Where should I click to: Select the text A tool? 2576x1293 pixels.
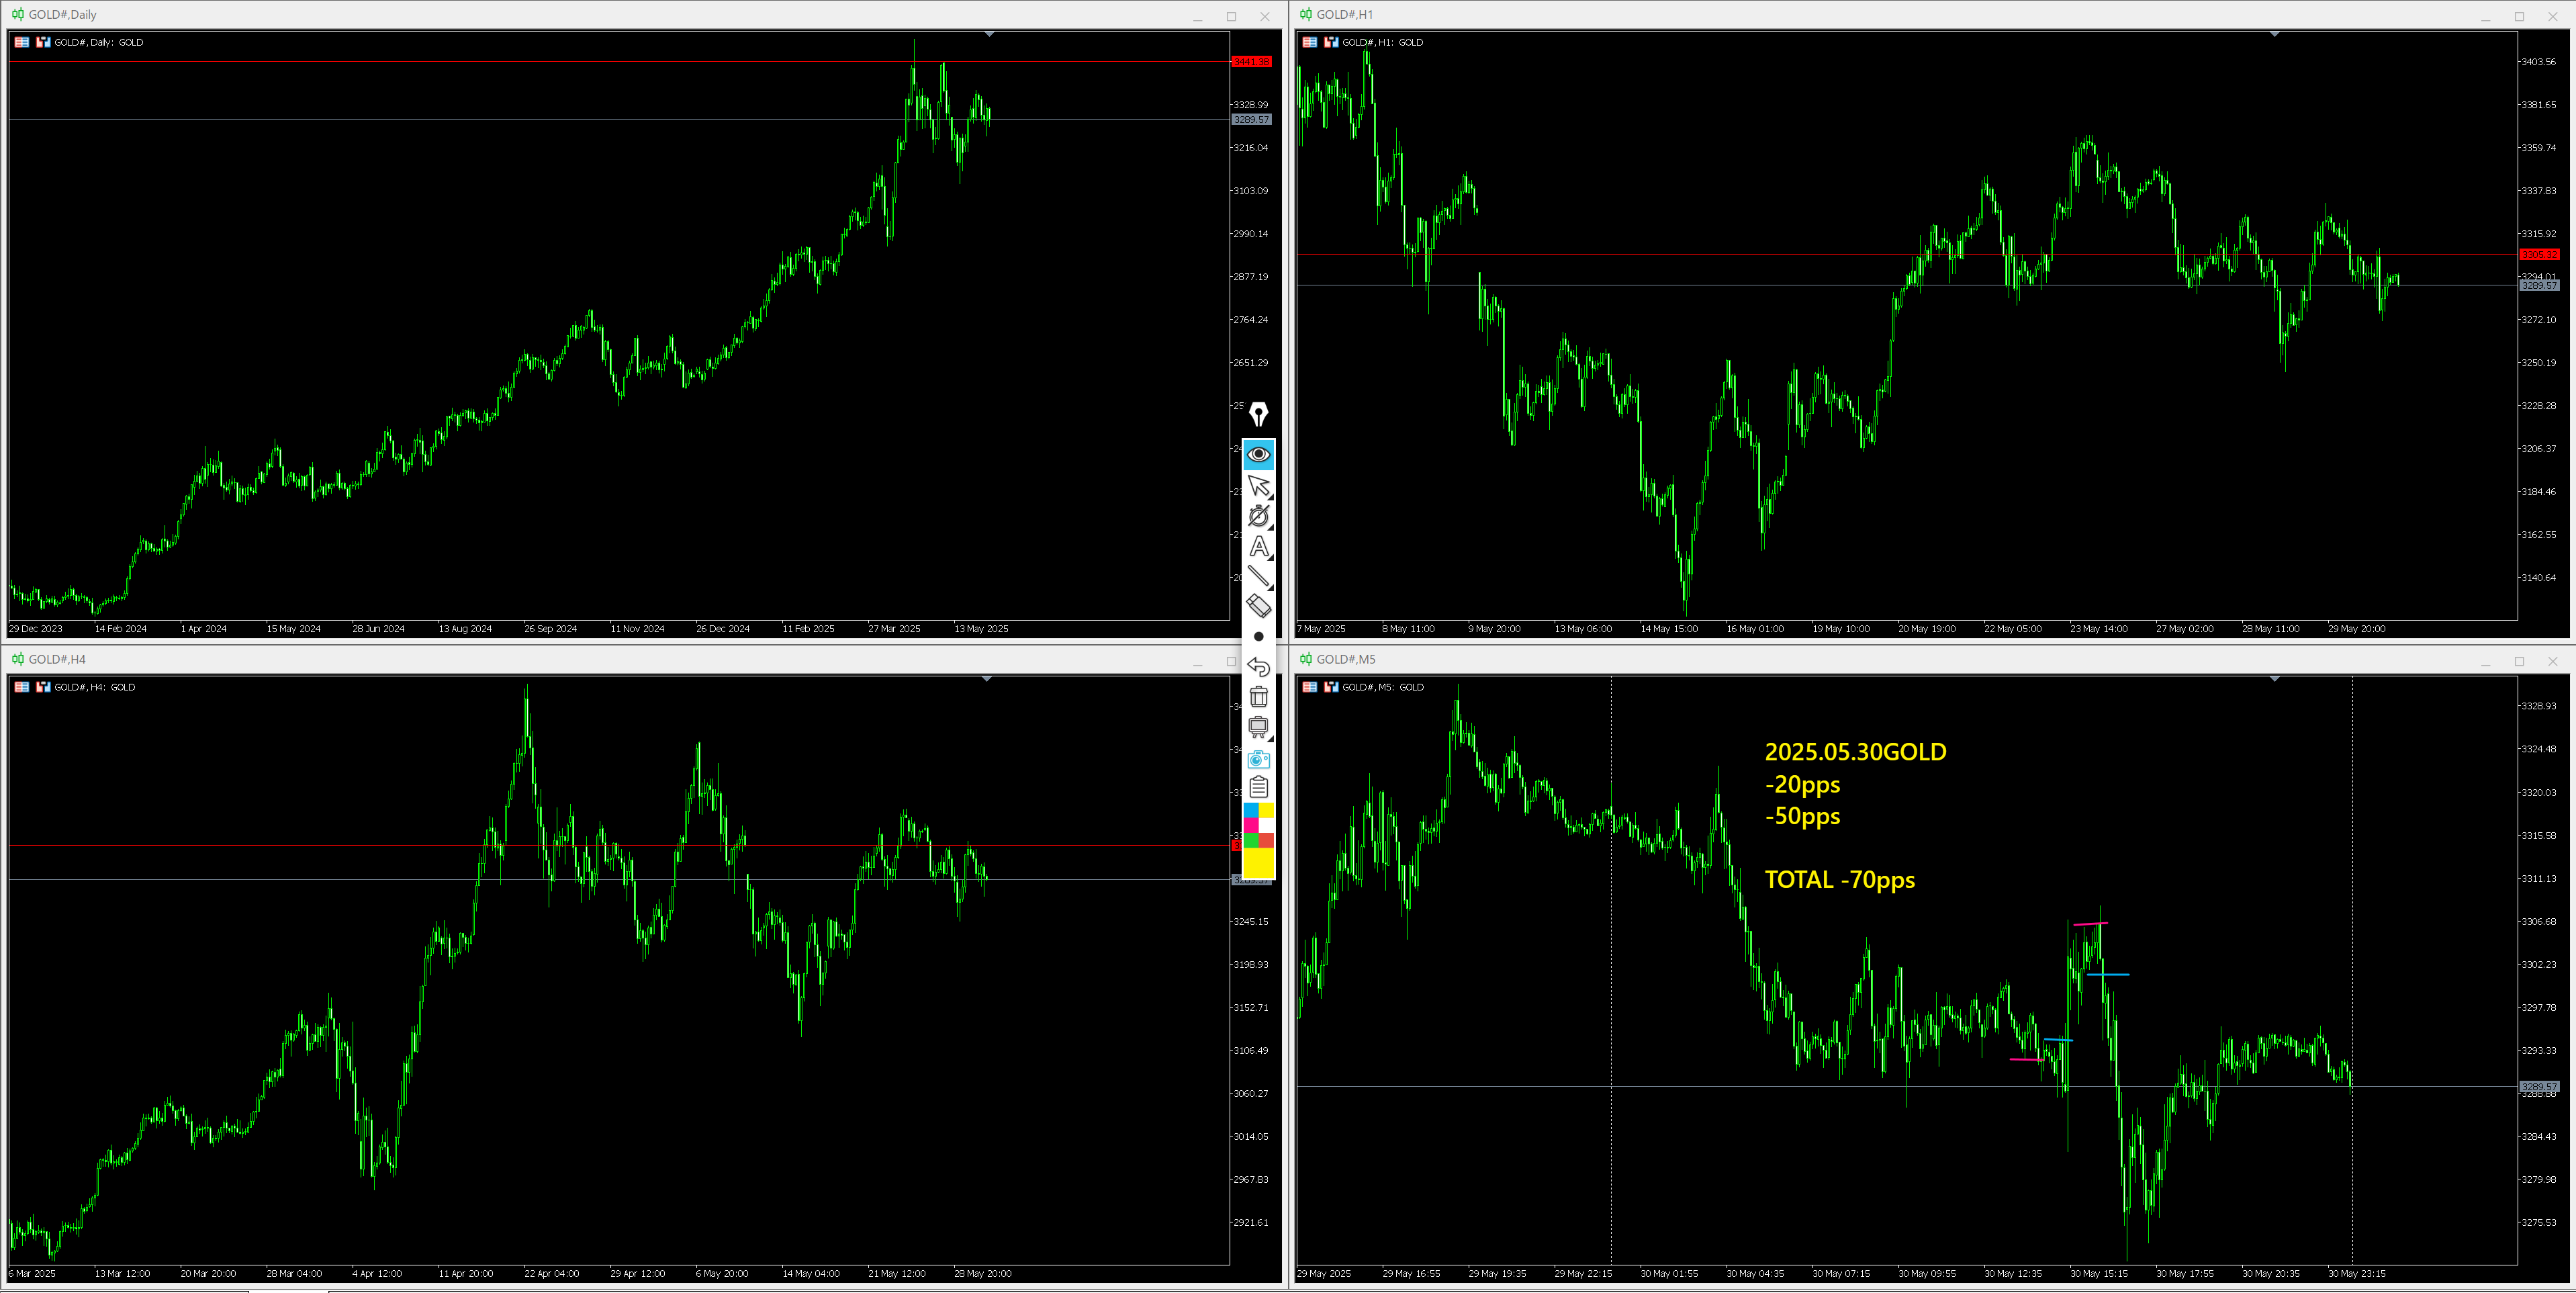1258,547
